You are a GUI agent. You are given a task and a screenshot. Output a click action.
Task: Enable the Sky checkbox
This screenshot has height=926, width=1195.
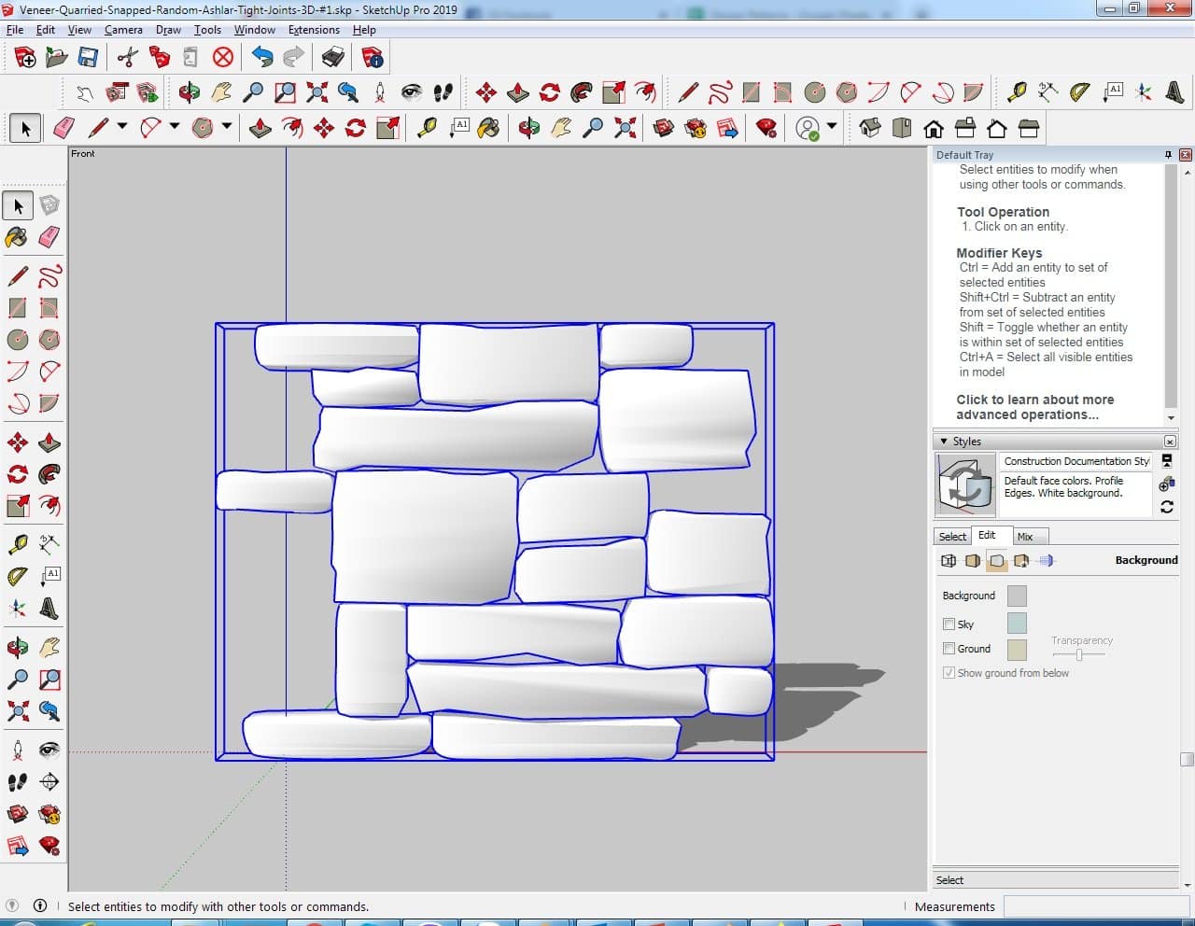click(x=949, y=624)
